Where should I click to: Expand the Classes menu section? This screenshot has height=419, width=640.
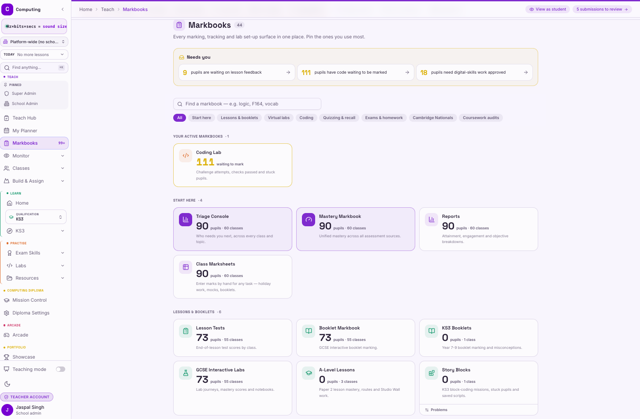(34, 168)
